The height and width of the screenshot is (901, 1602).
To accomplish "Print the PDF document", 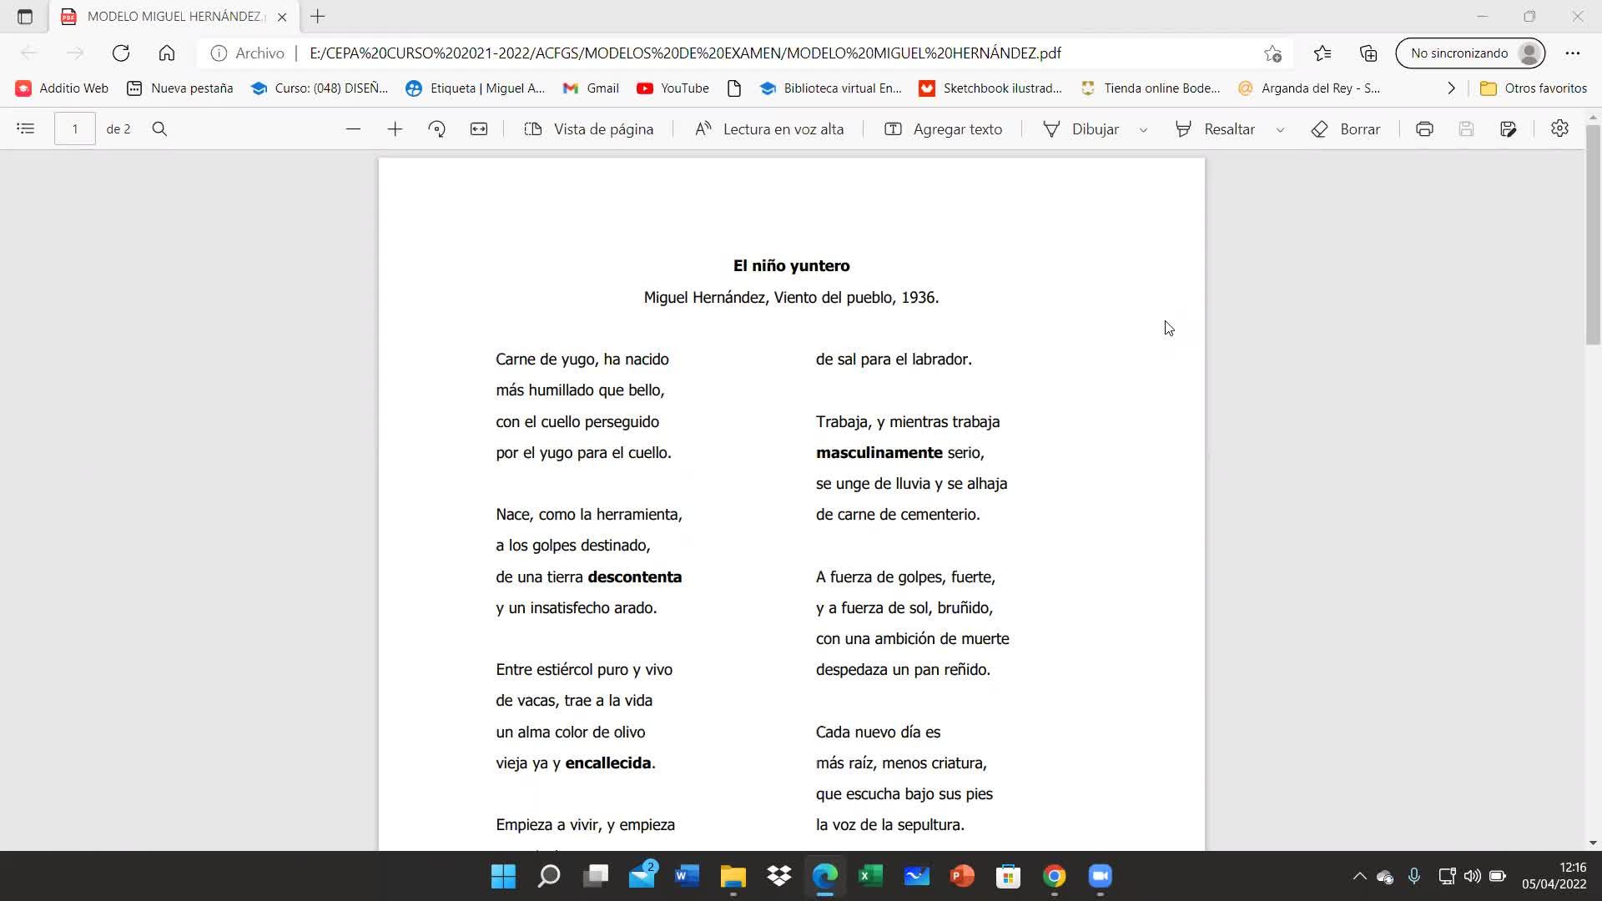I will pyautogui.click(x=1424, y=128).
